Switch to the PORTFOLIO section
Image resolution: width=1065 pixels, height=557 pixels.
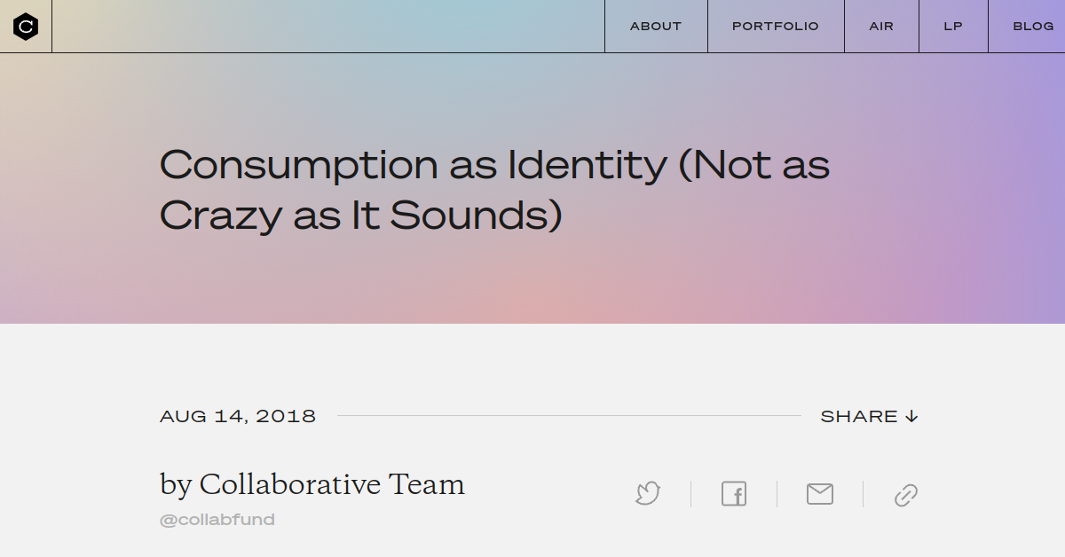pyautogui.click(x=775, y=26)
